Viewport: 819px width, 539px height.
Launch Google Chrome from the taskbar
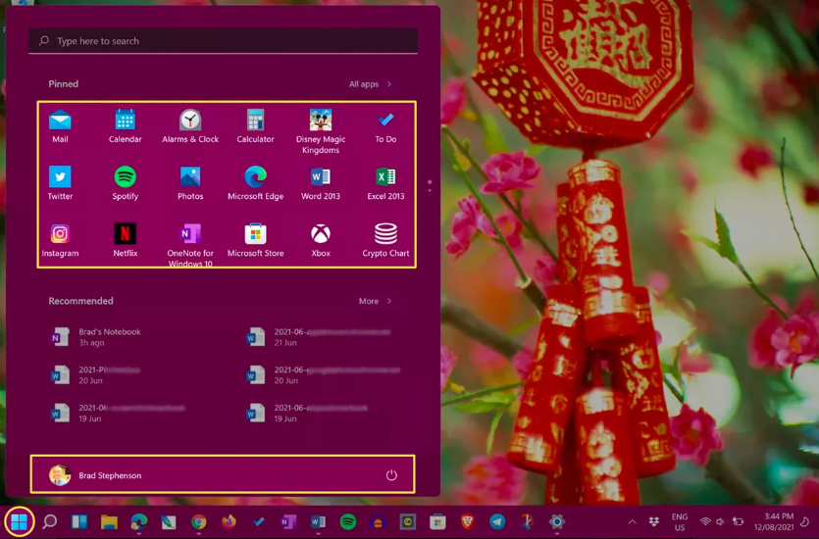coord(198,521)
